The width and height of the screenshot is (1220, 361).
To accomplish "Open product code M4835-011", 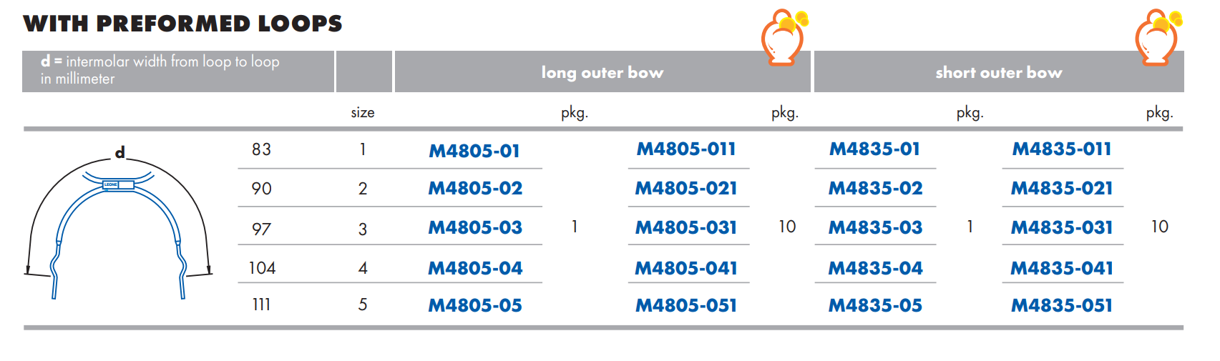I will [1062, 149].
